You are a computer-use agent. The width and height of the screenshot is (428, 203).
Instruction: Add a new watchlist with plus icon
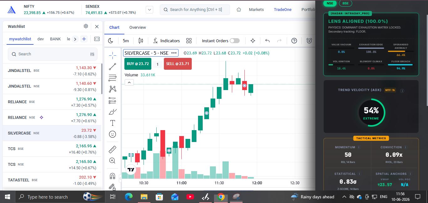tap(84, 39)
